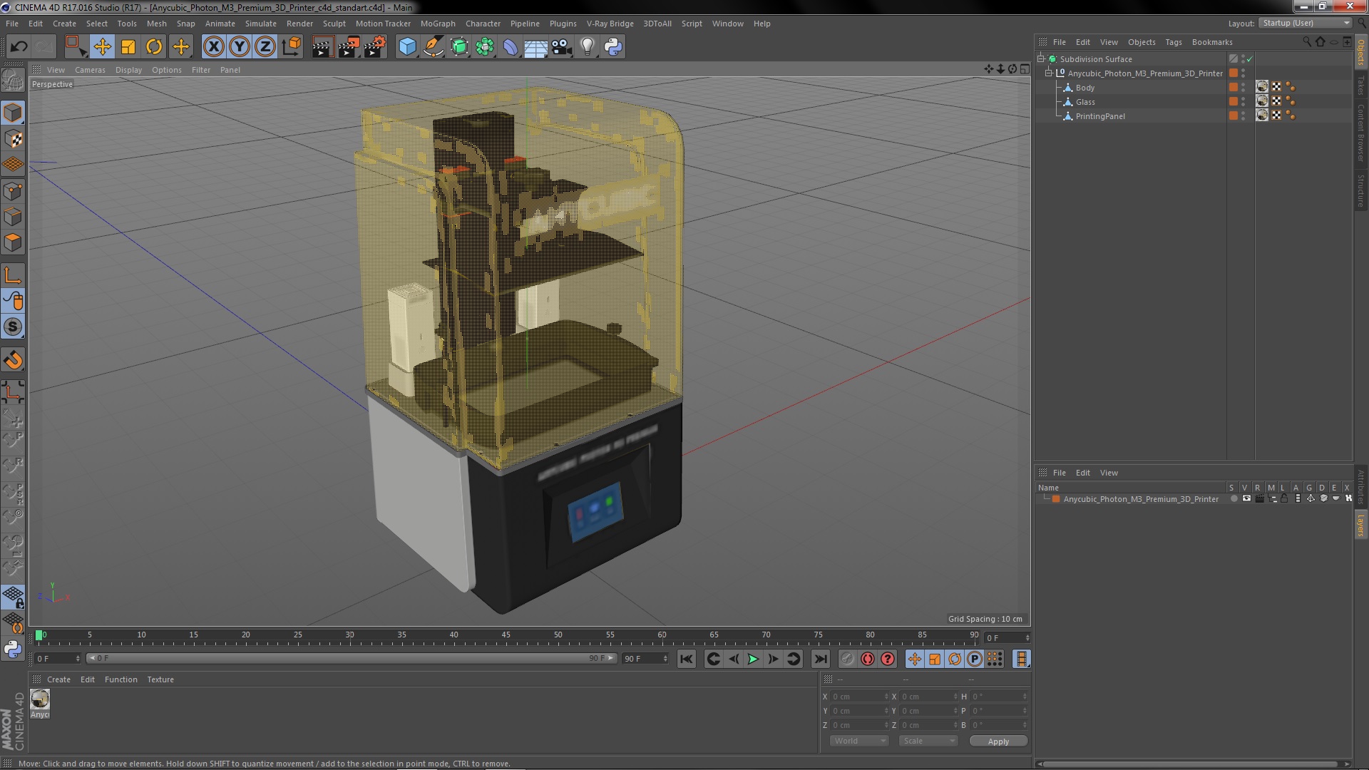Click the end frame 90 F stepper
The image size is (1369, 770).
tap(665, 659)
